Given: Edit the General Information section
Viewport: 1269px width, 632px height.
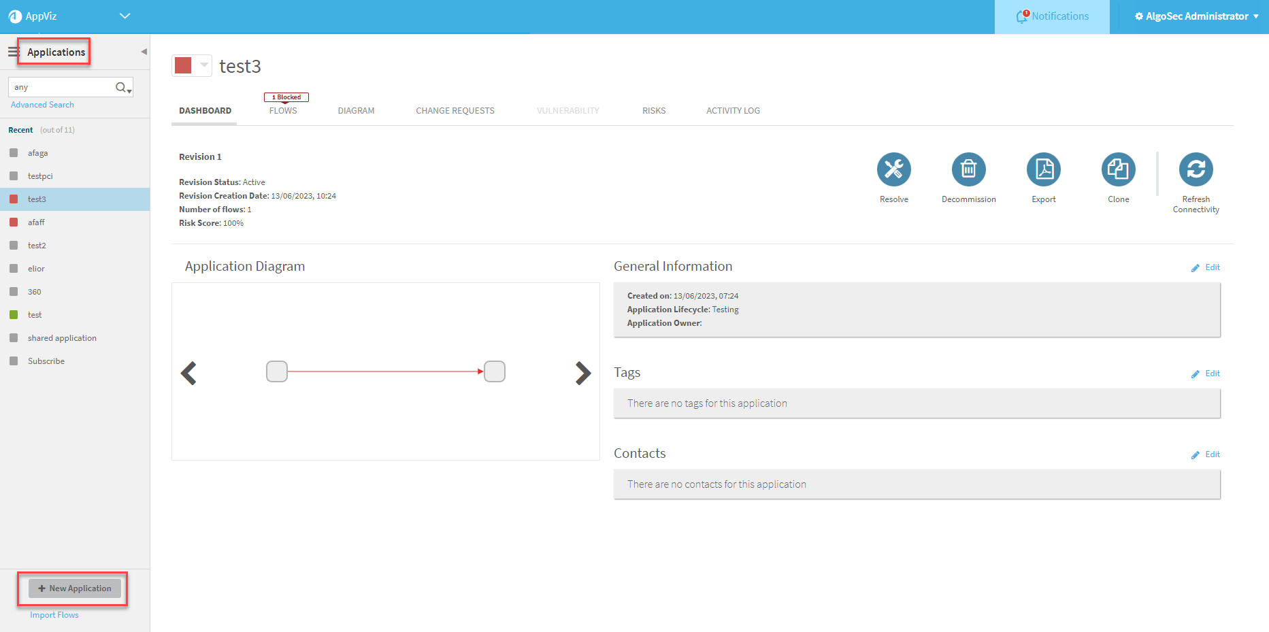Looking at the screenshot, I should (1206, 267).
